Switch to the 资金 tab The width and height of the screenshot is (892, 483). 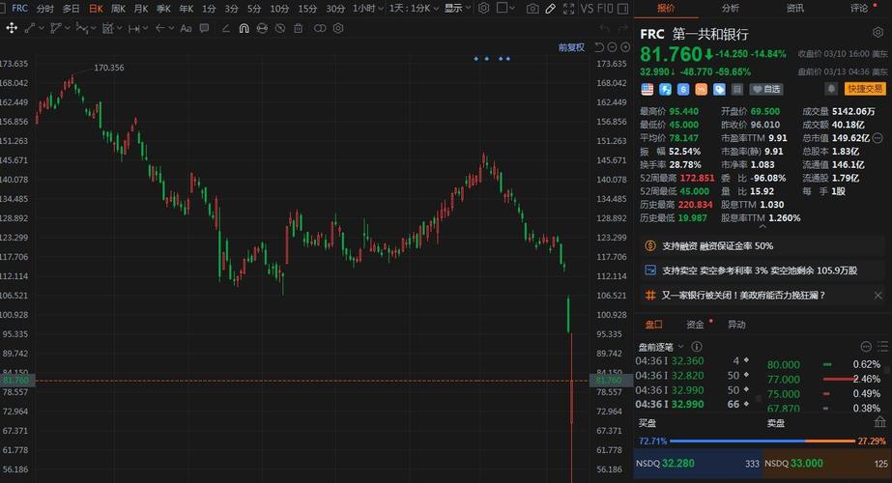pos(696,325)
